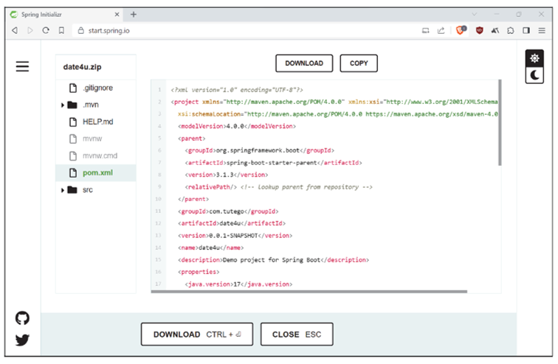Image resolution: width=558 pixels, height=364 pixels.
Task: Select the mvnw.cmd file
Action: click(x=96, y=155)
